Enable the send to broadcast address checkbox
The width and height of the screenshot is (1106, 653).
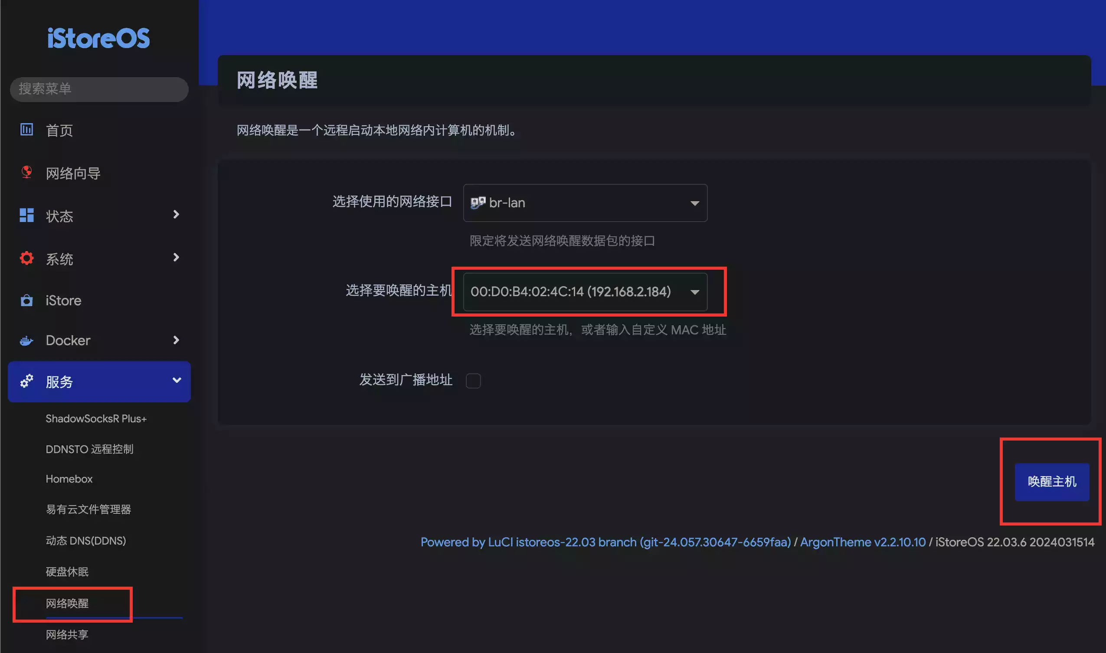point(473,381)
